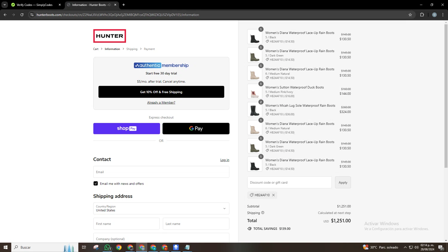448x252 pixels.
Task: Open the Windows Start menu
Action: point(5,247)
